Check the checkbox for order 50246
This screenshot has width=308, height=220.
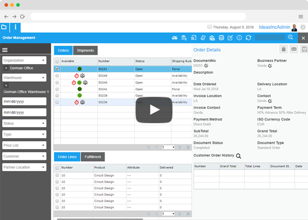pos(57,76)
